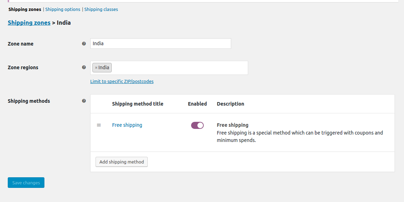The image size is (404, 202).
Task: Click Add shipping method button
Action: pyautogui.click(x=122, y=162)
